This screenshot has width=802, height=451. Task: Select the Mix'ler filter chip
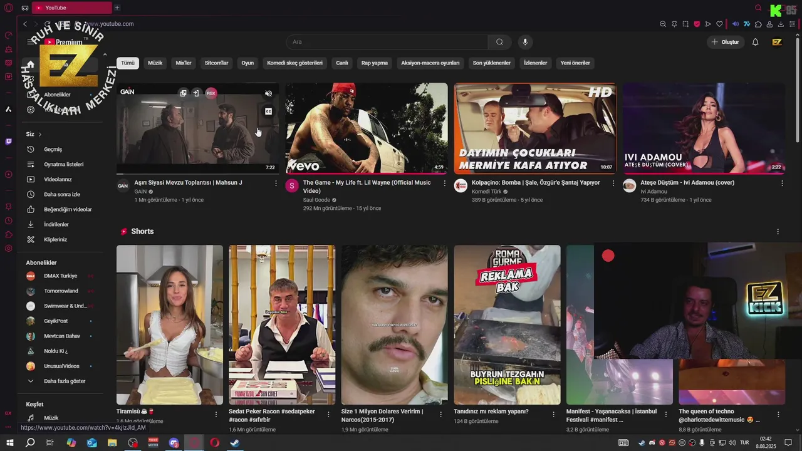tap(184, 63)
